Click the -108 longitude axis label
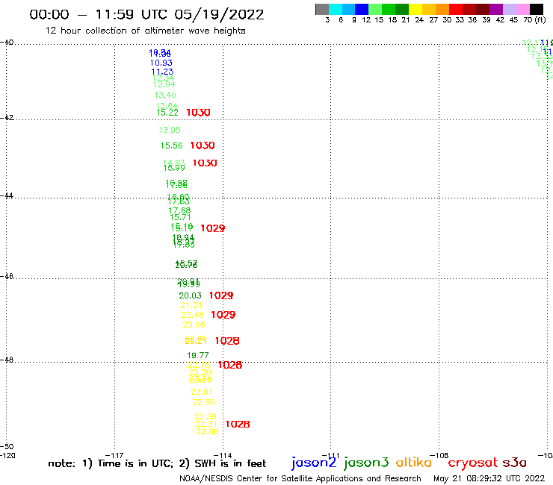Image resolution: width=553 pixels, height=485 pixels. coord(439,455)
